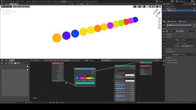Open the Window menu
The width and height of the screenshot is (196, 110).
coord(17,1)
